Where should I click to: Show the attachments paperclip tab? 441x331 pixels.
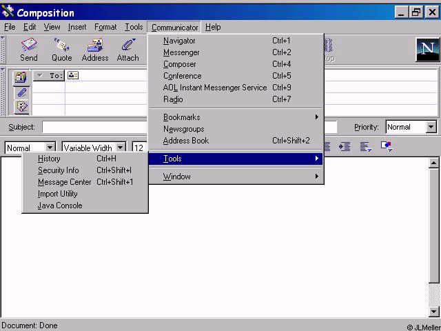[x=21, y=92]
